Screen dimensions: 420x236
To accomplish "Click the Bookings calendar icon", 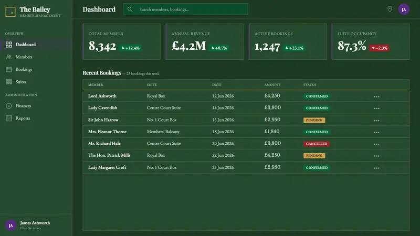I will (x=9, y=69).
